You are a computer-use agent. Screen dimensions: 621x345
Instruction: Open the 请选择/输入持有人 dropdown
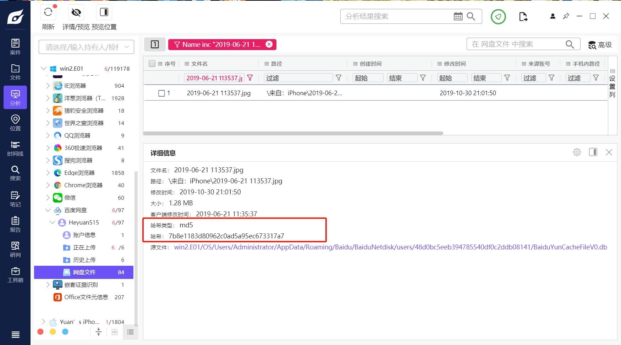click(x=86, y=47)
